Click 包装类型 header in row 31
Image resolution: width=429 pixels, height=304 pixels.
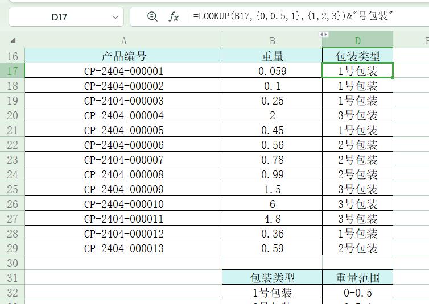click(x=272, y=277)
